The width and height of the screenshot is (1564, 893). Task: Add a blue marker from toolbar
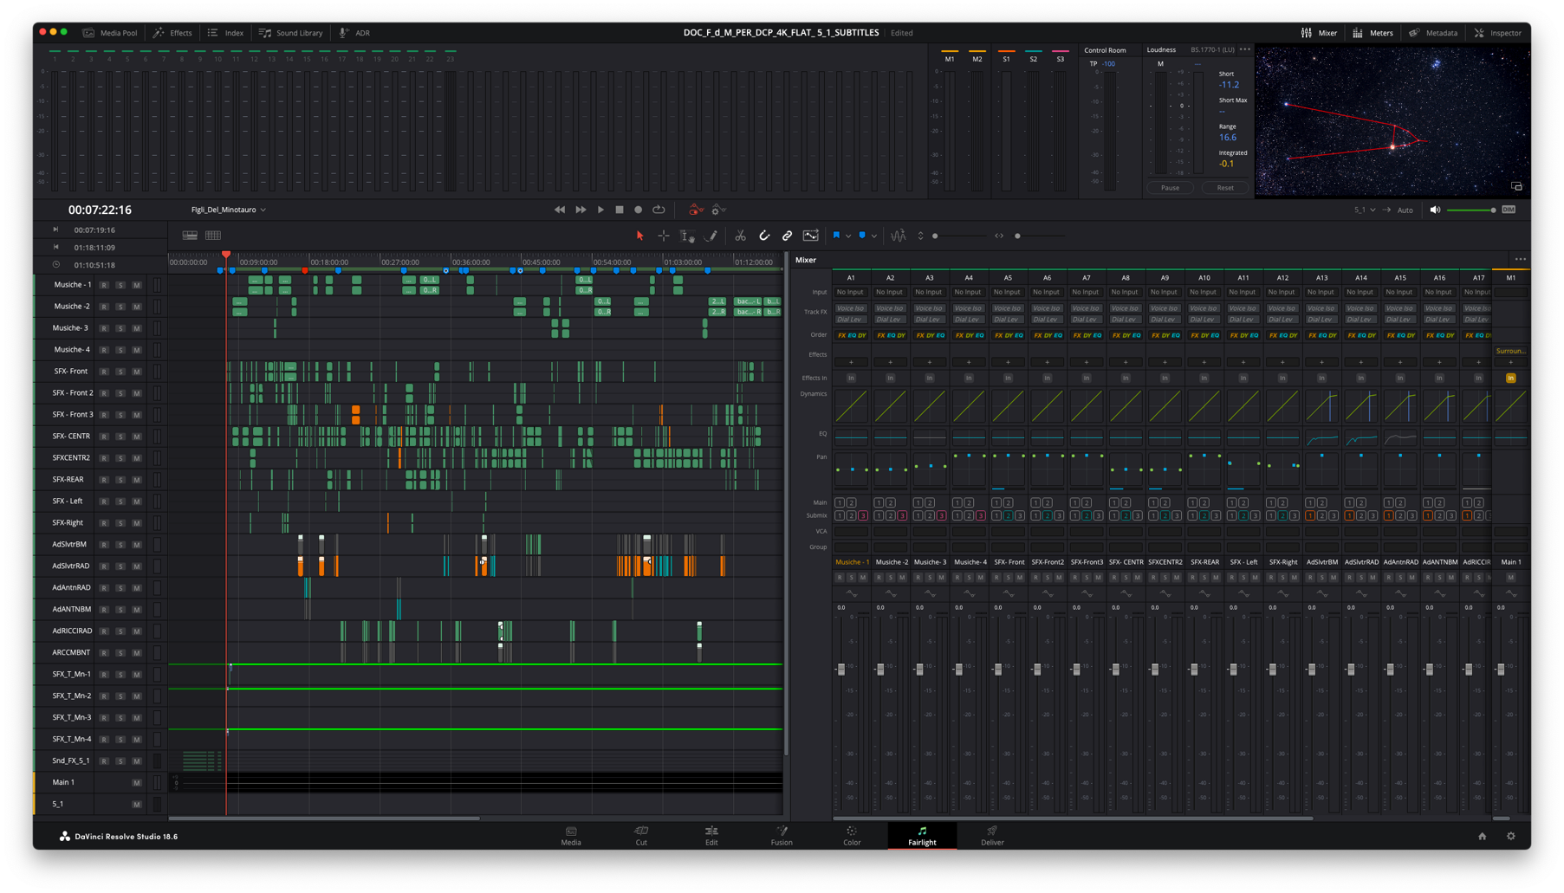[862, 236]
